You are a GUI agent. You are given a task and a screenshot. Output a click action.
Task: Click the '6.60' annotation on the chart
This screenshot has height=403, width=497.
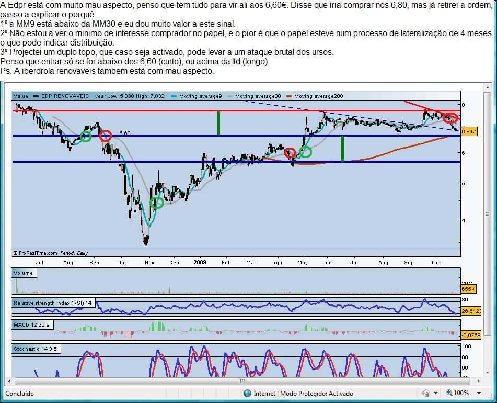tap(125, 133)
